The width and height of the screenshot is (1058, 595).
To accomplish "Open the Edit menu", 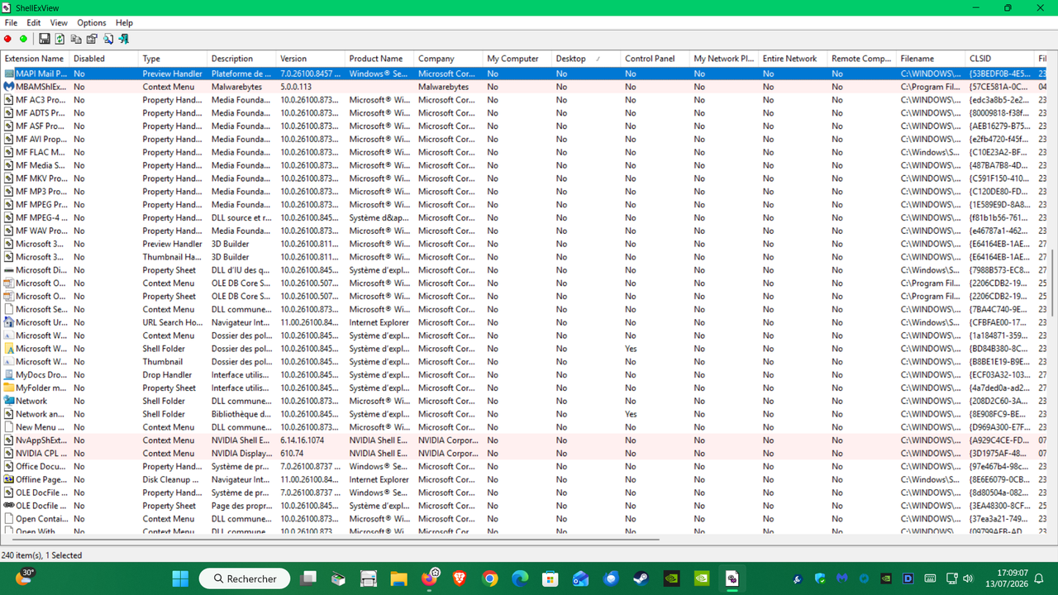I will [x=34, y=23].
